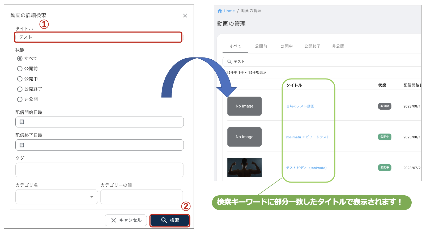Image resolution: width=426 pixels, height=231 pixels.
Task: Switch to the 公開中 tab
Action: click(x=287, y=46)
